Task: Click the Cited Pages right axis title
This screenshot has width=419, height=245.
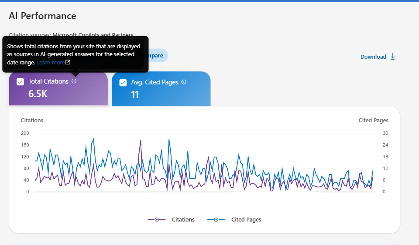Action: click(373, 121)
